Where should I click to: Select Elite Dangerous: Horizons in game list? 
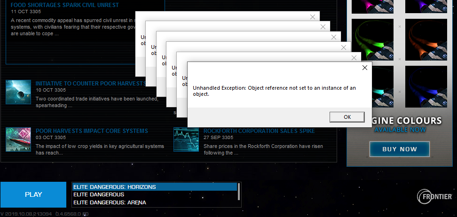pos(155,187)
